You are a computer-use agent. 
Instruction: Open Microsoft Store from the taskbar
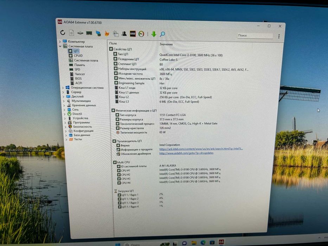coord(212,242)
